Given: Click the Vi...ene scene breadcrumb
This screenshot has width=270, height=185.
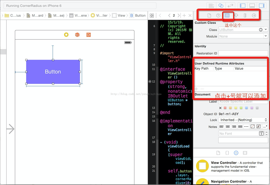Looking at the screenshot, I should pos(78,15).
